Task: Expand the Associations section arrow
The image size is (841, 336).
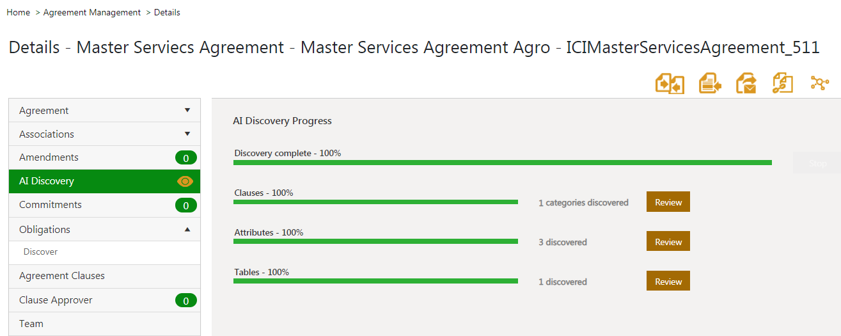Action: tap(187, 134)
